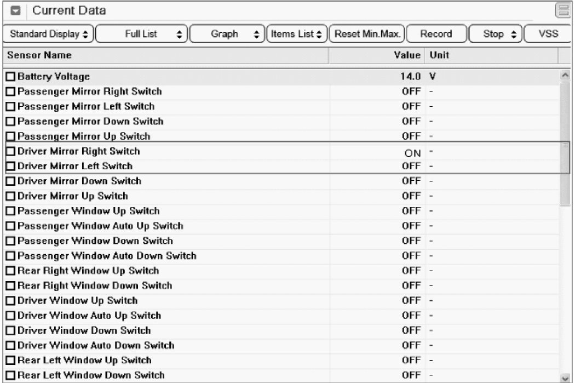Click the scroll down arrow in sensor list
This screenshot has width=575, height=383.
565,377
